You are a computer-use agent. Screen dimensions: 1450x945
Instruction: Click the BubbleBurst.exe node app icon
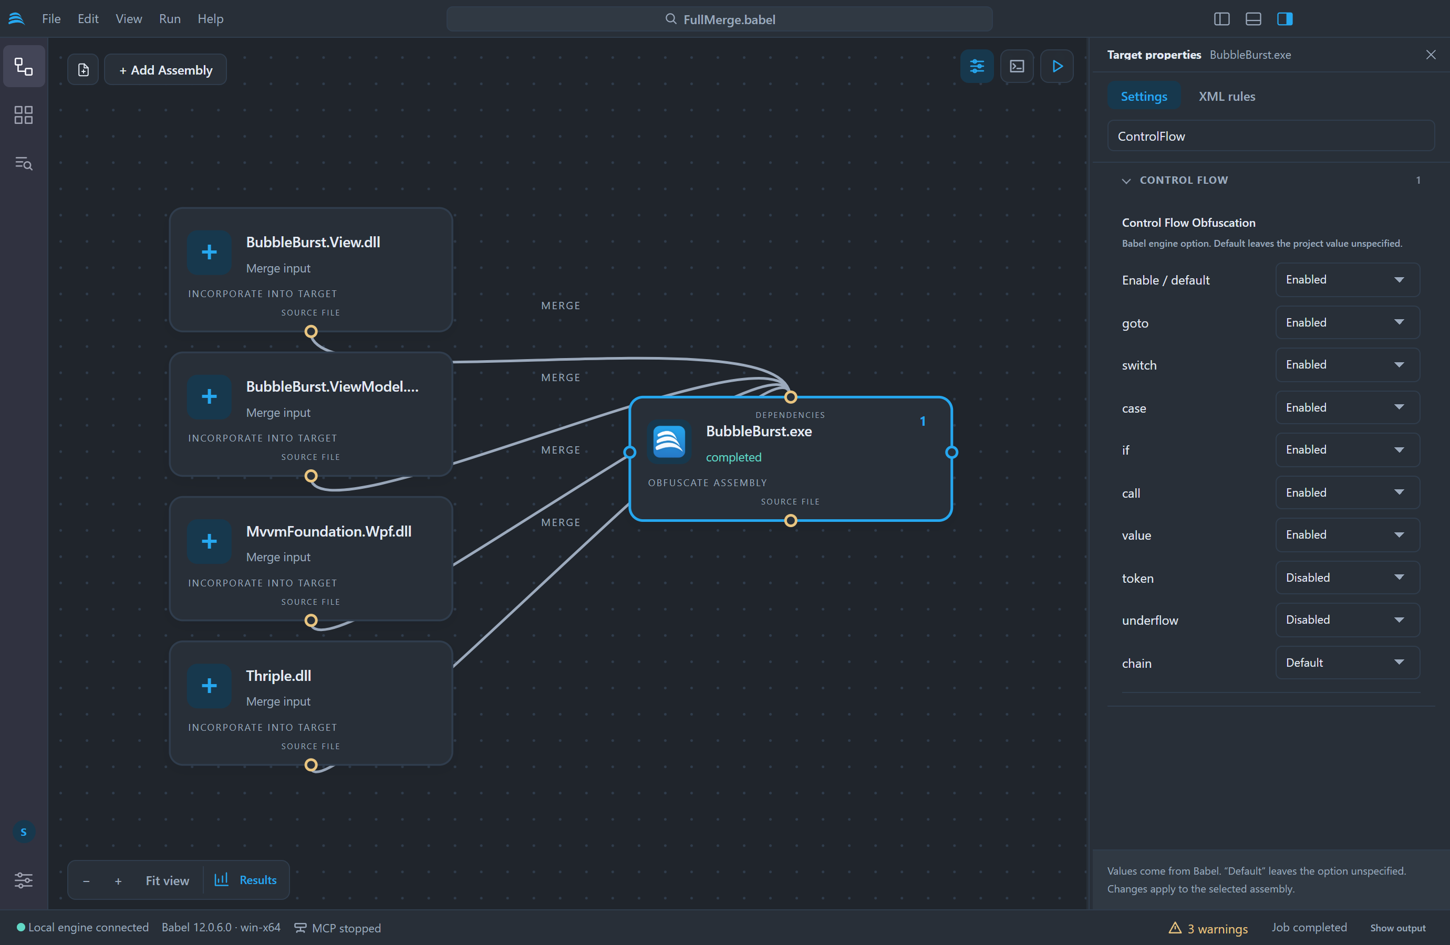(x=669, y=442)
